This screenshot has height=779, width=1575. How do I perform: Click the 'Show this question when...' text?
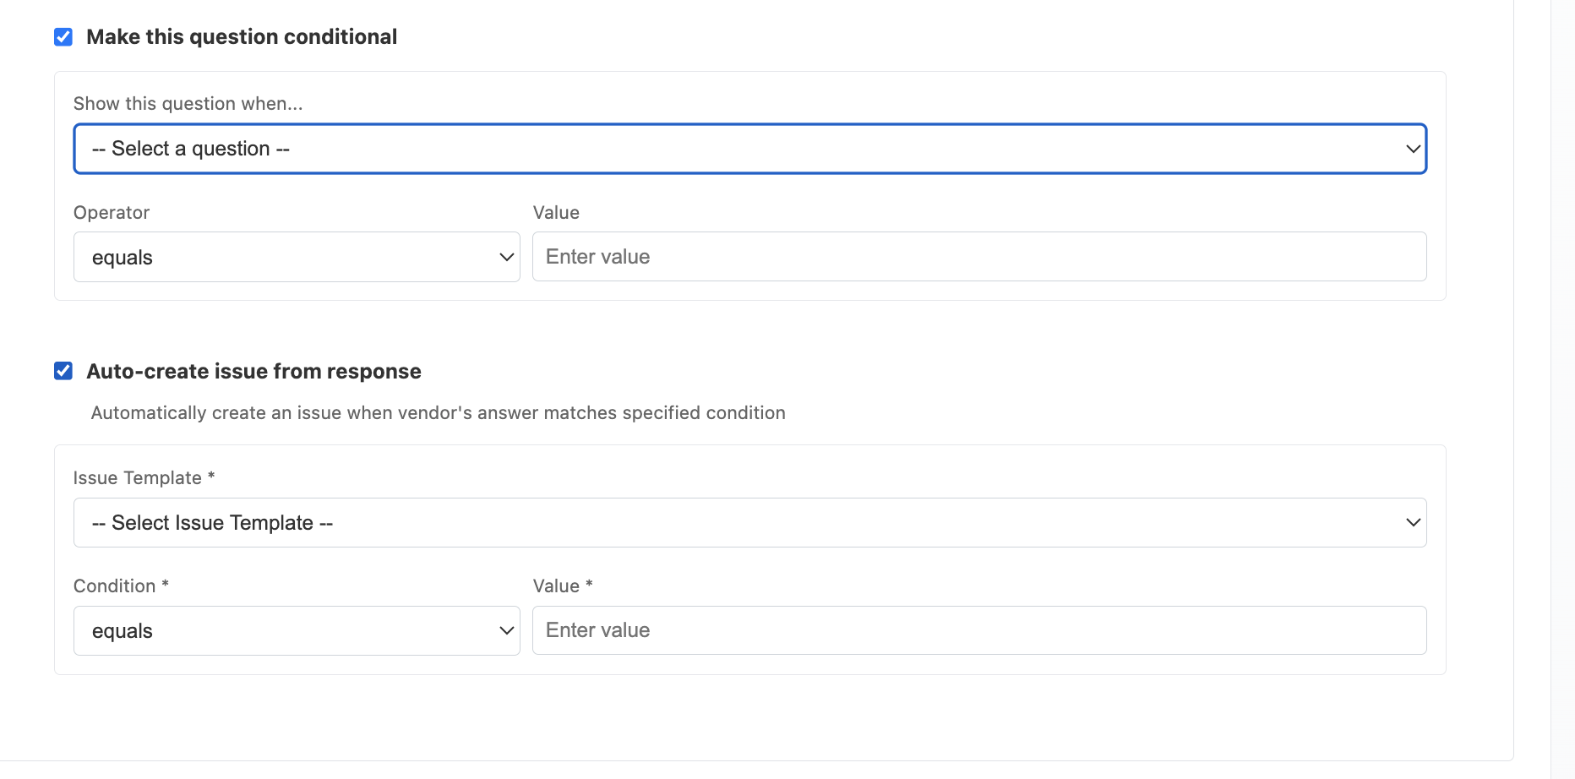click(x=188, y=103)
